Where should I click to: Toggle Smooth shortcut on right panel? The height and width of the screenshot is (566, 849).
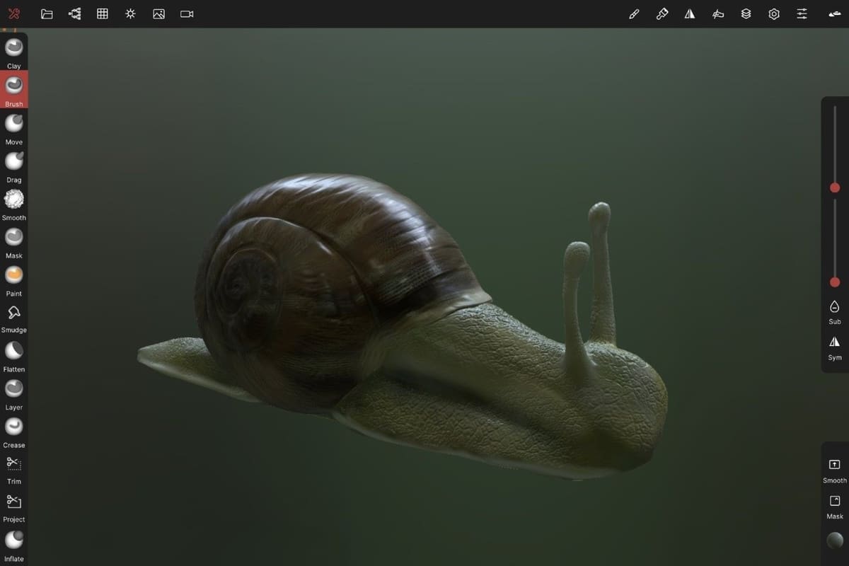coord(835,470)
